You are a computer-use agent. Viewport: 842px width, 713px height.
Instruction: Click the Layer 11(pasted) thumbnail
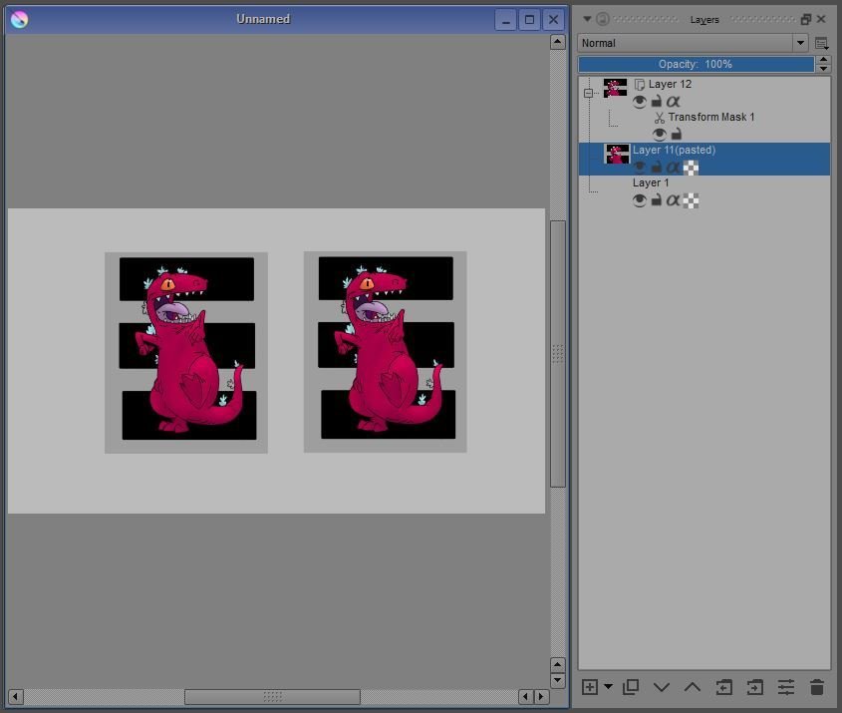click(617, 155)
